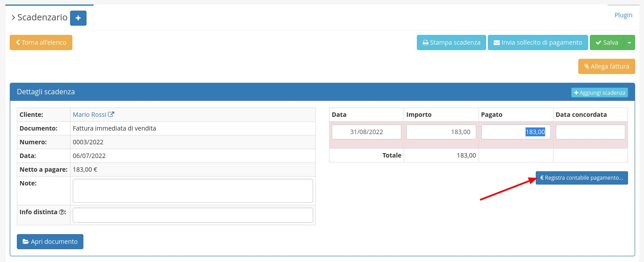Print with Stampa scadenza button
This screenshot has width=644, height=262.
click(451, 43)
